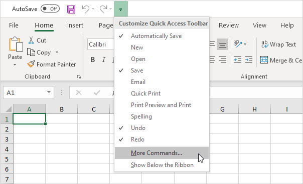This screenshot has height=184, width=303.
Task: Expand the Paste options arrow
Action: [x=15, y=65]
